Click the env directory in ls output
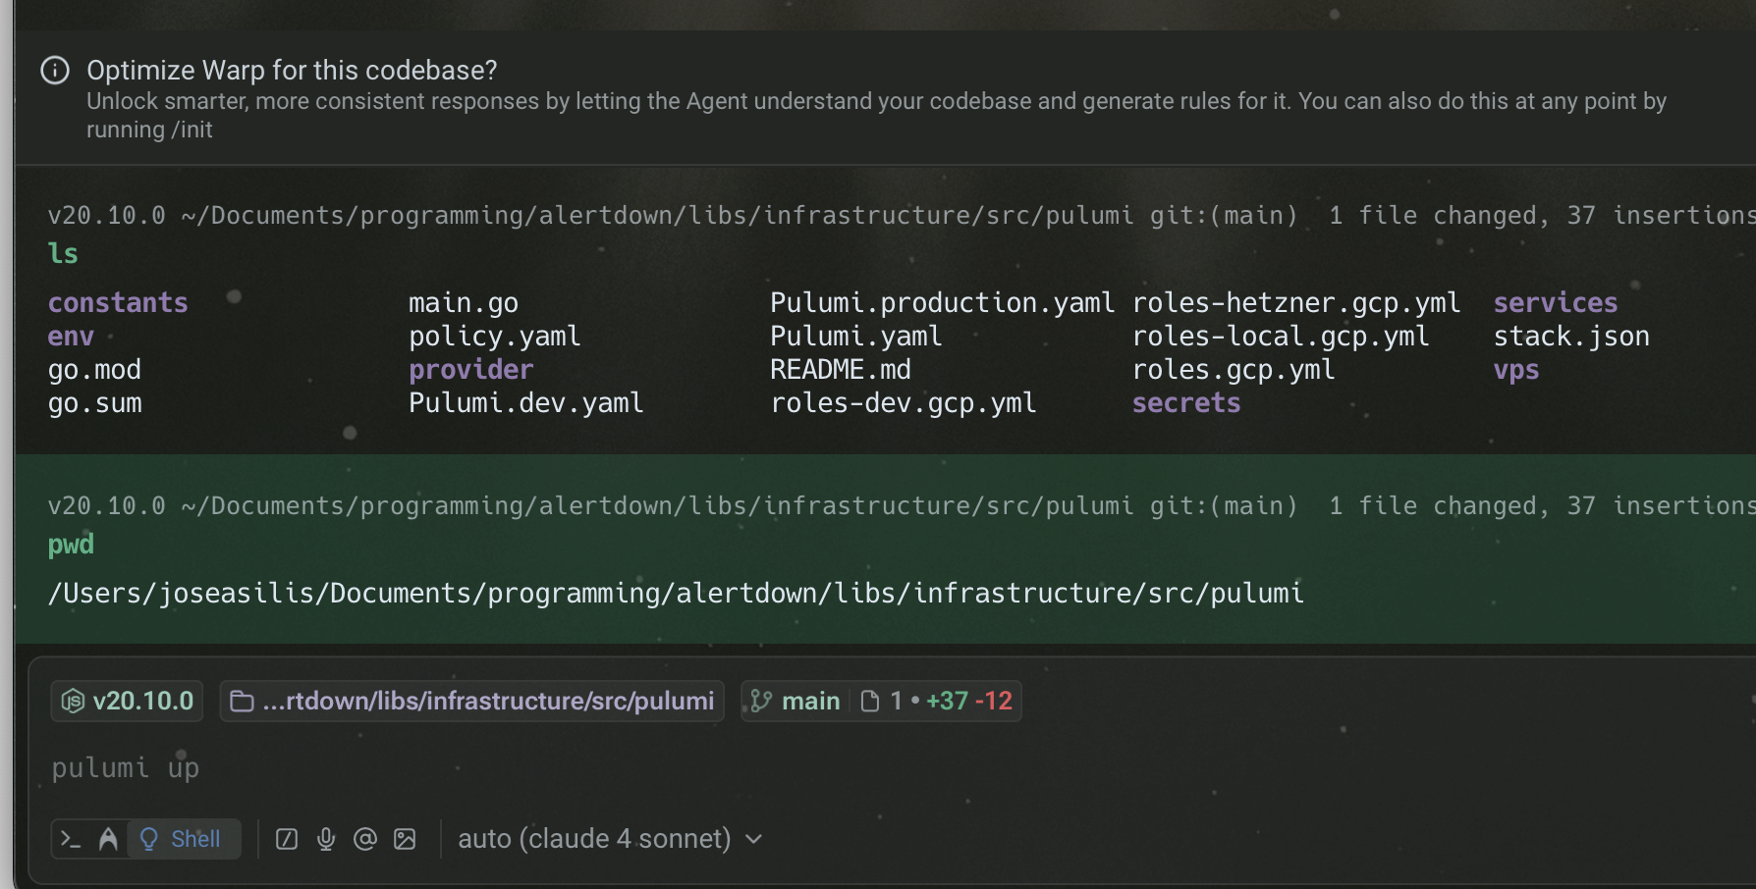The image size is (1756, 889). pyautogui.click(x=71, y=336)
